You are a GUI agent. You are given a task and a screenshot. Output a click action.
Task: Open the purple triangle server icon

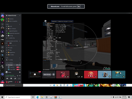tap(2, 32)
